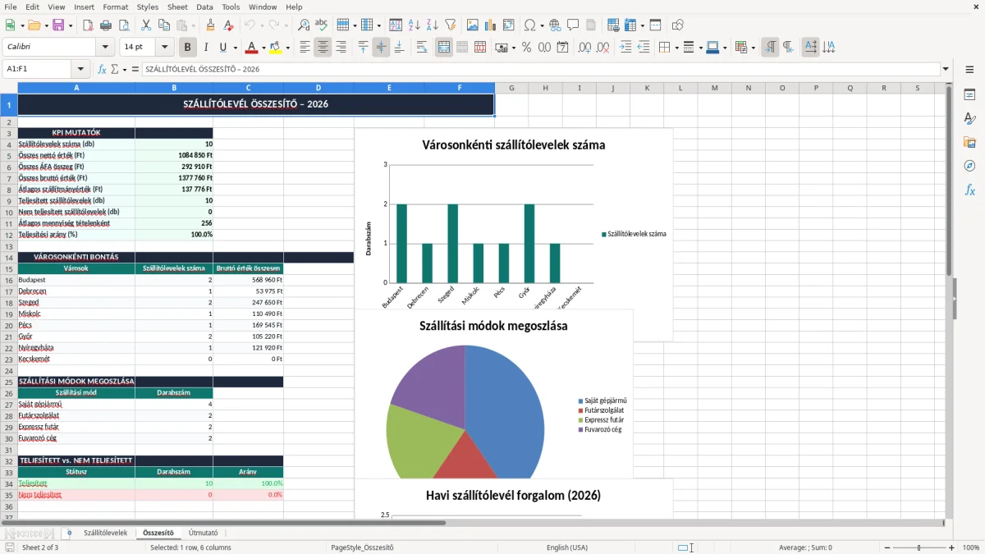Screen dimensions: 985x554
Task: Click the Sort Descending icon
Action: click(x=432, y=25)
